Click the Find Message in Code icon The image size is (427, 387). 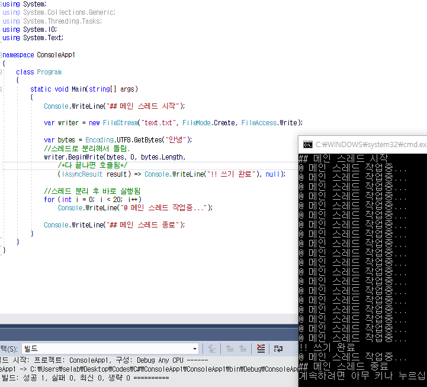pyautogui.click(x=211, y=349)
